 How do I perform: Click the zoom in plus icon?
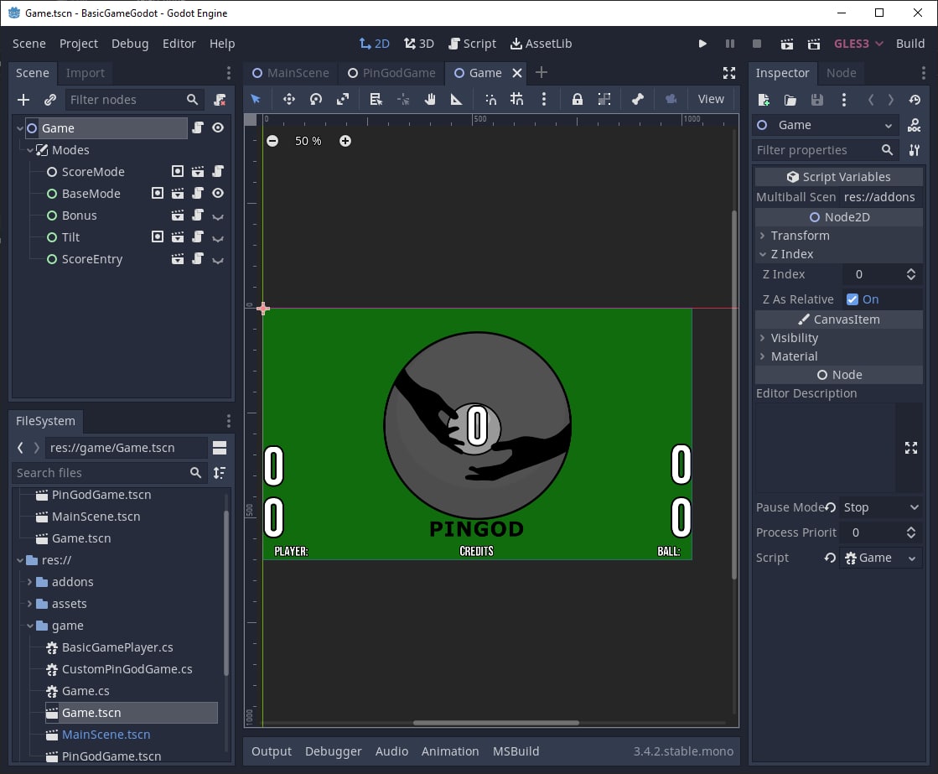click(345, 141)
